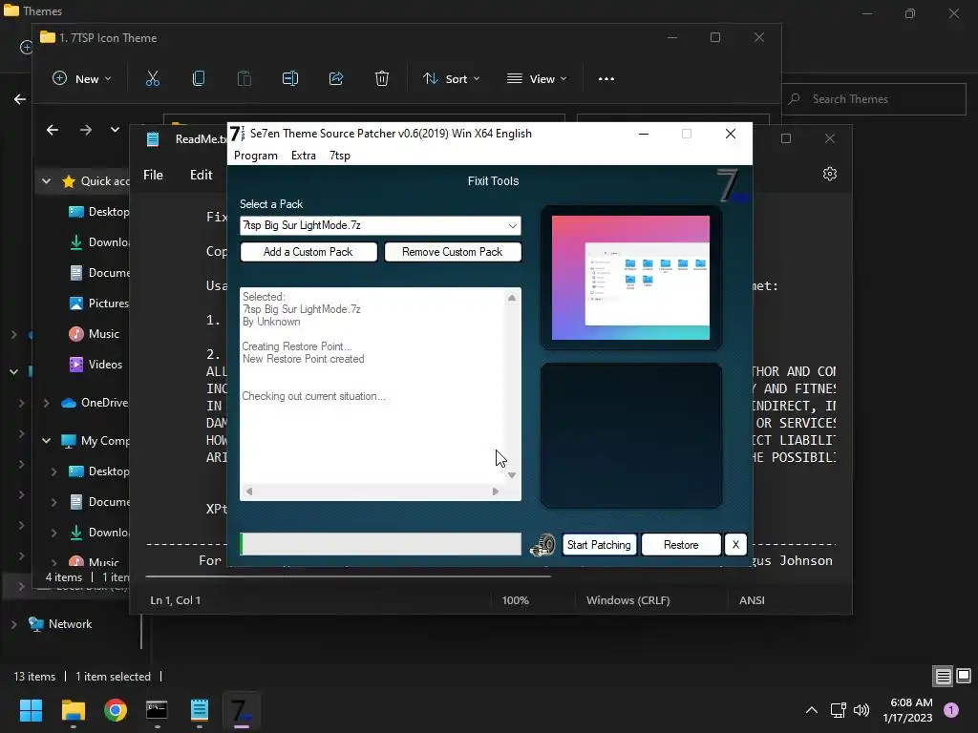Switch Themes window to details view icon
The height and width of the screenshot is (733, 978).
pyautogui.click(x=943, y=677)
